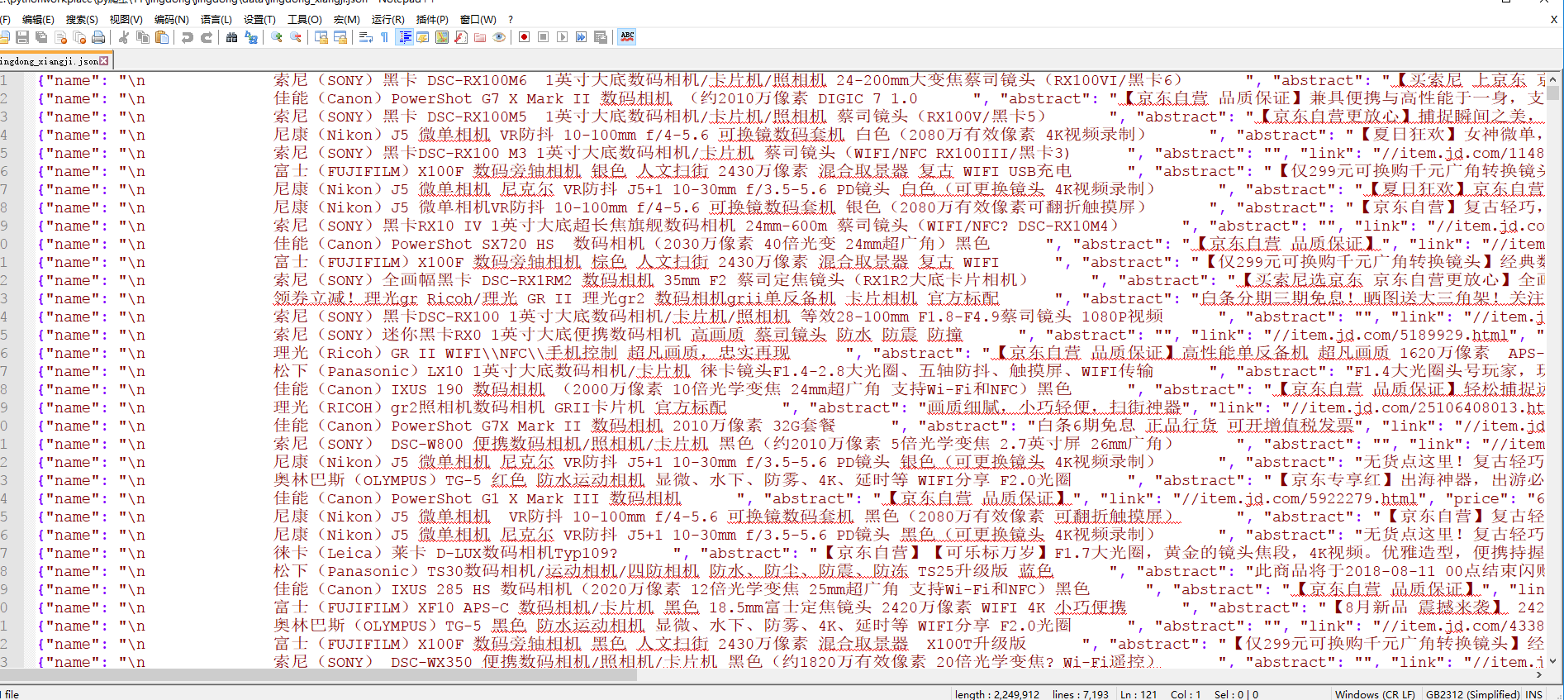1564x700 pixels.
Task: Click the PowerShot SX720 HS text
Action: tap(473, 244)
